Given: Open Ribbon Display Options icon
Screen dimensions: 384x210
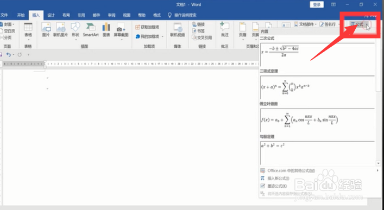Looking at the screenshot, I should (x=333, y=4).
